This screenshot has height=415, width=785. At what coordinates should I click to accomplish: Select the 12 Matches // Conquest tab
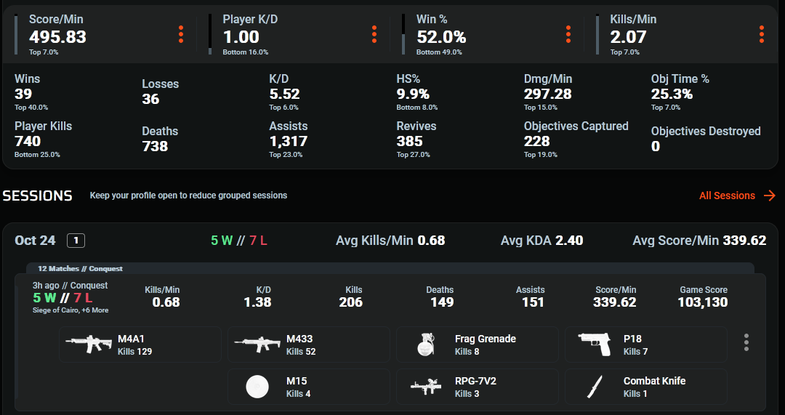(x=80, y=269)
